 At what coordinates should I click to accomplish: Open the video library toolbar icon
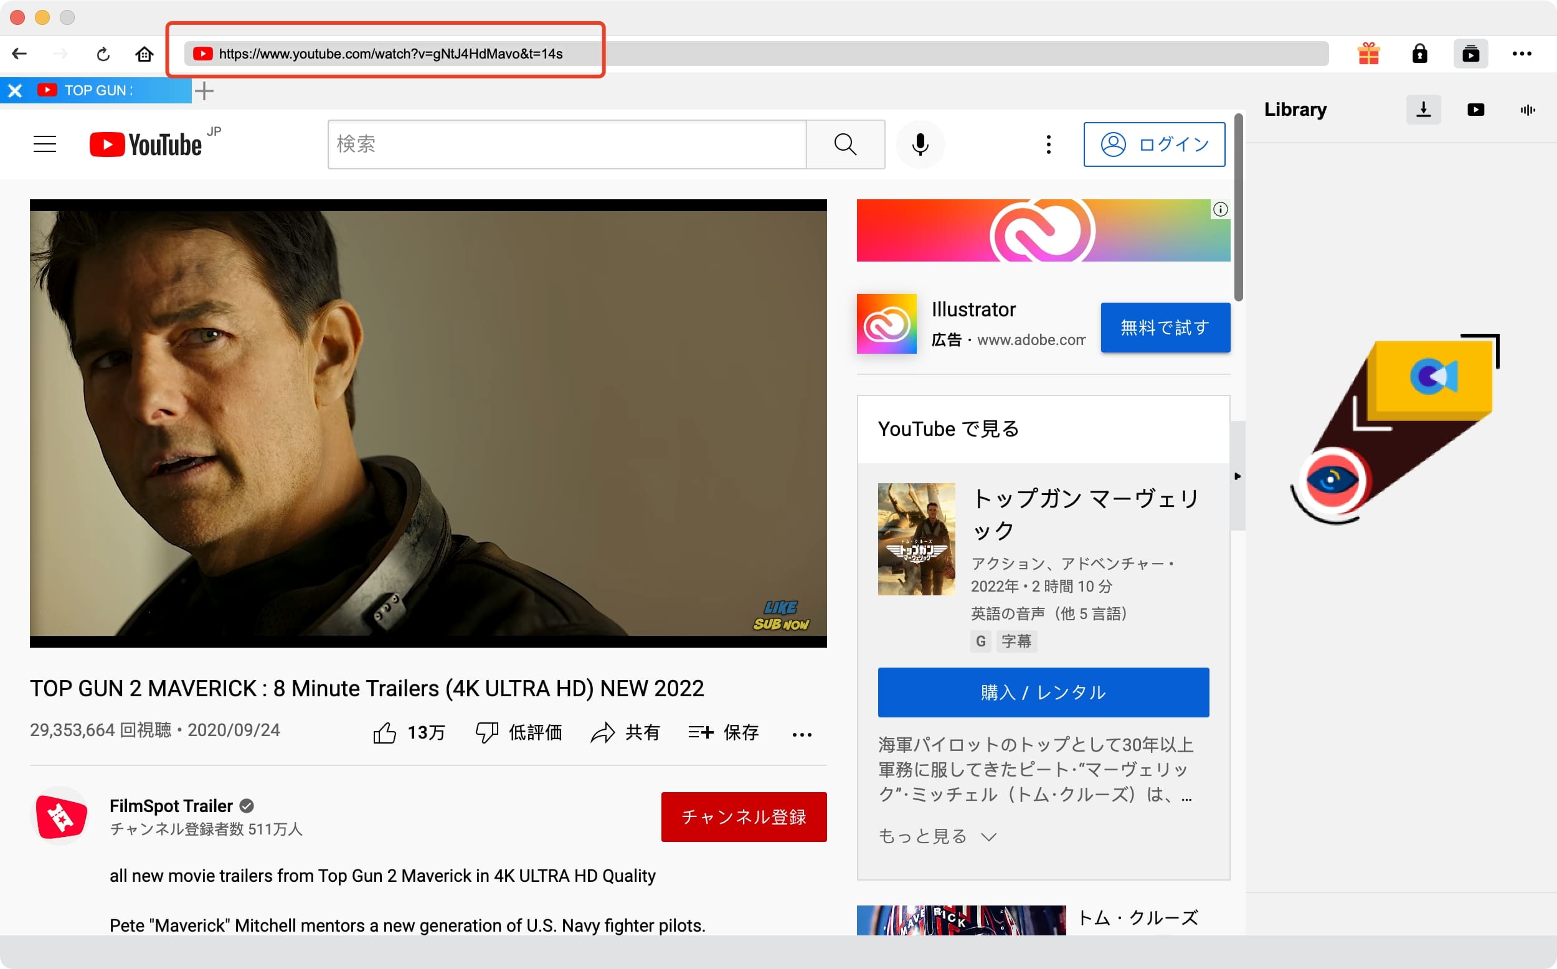click(1470, 54)
